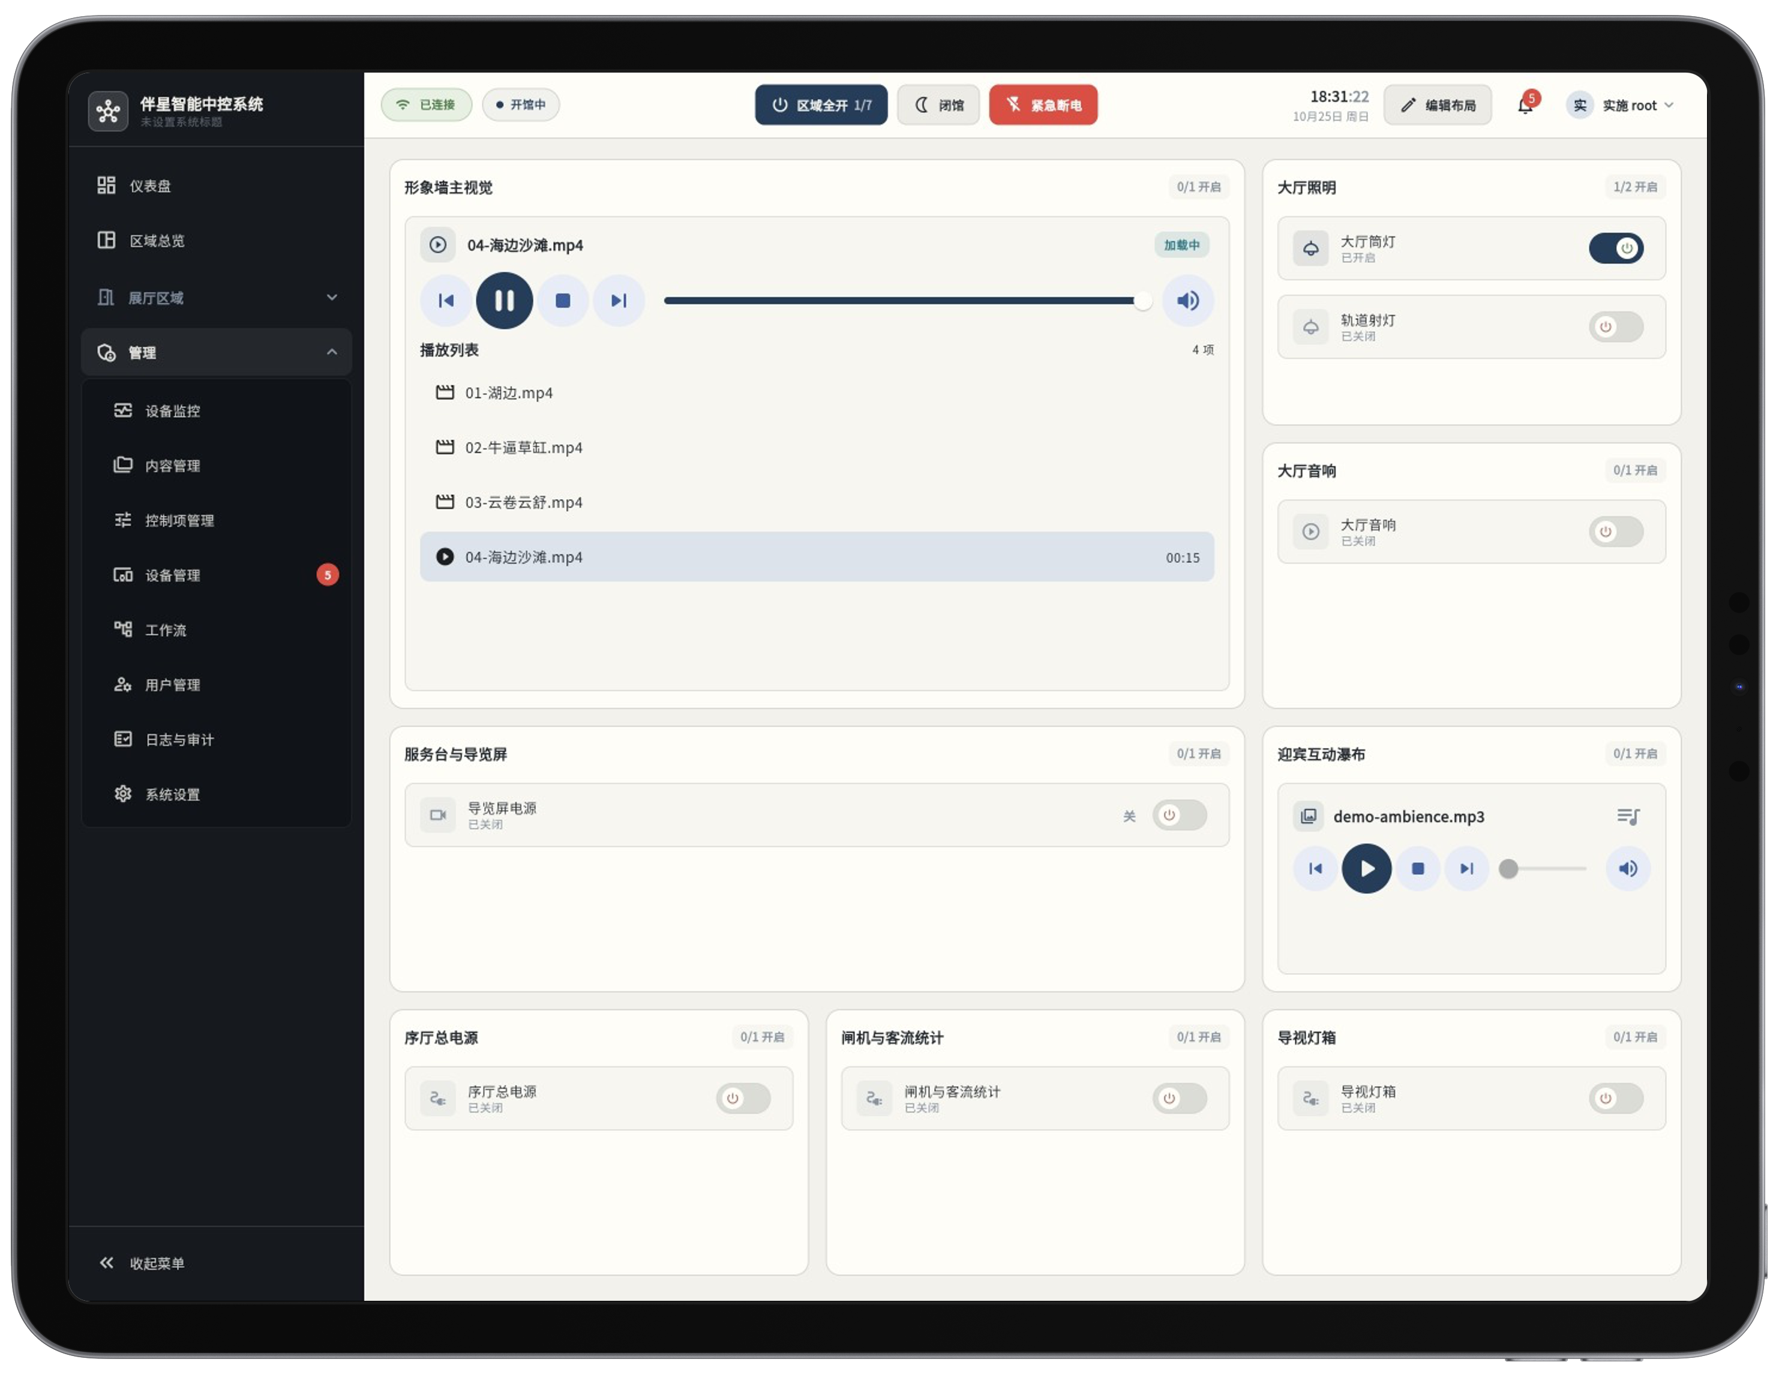Viewport: 1776px width, 1374px height.
Task: Open 区域总览 page
Action: click(217, 241)
